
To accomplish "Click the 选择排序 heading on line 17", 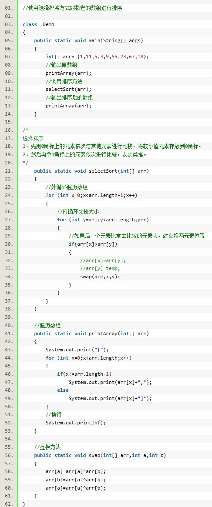I will click(33, 138).
